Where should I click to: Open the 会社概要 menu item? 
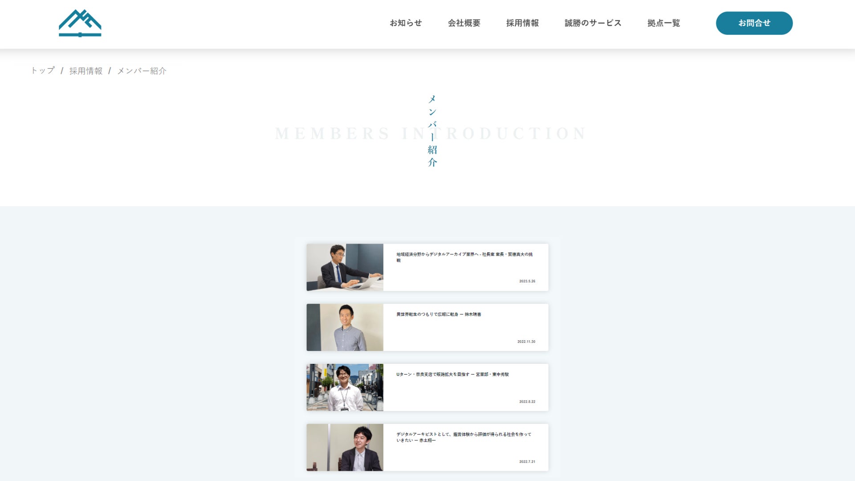[x=464, y=23]
